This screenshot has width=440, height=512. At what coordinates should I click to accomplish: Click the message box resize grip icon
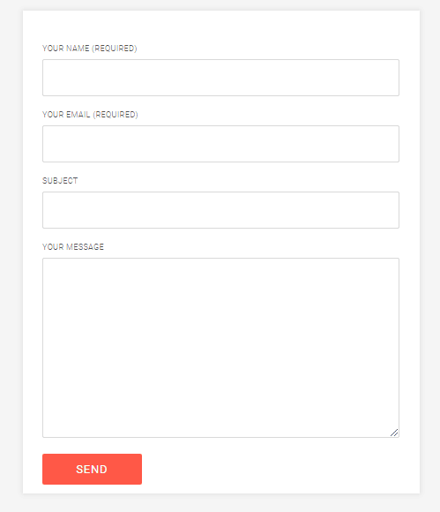click(394, 433)
